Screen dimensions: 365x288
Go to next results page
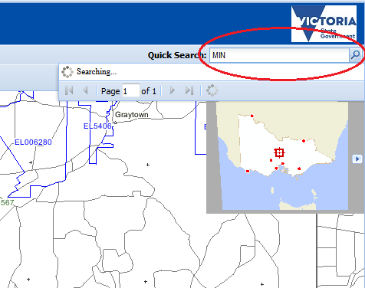tap(173, 90)
